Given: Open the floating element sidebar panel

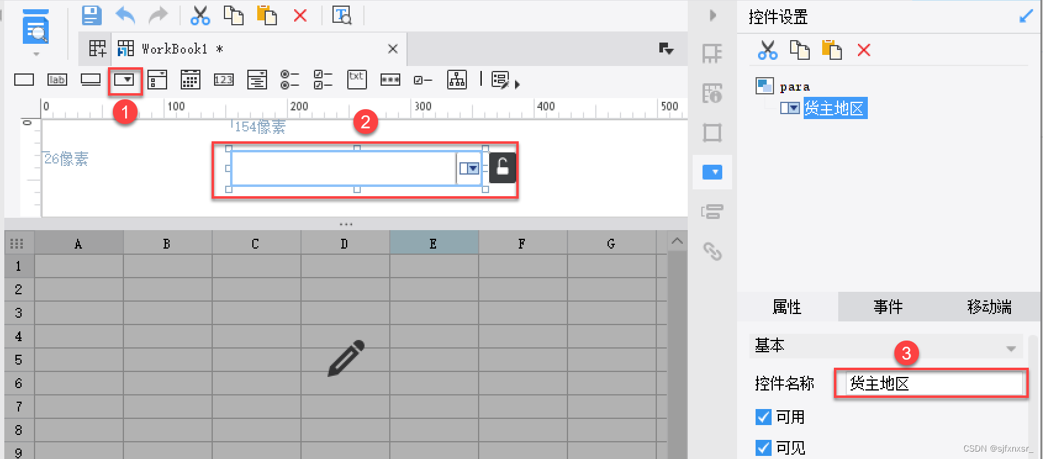Looking at the screenshot, I should [712, 133].
